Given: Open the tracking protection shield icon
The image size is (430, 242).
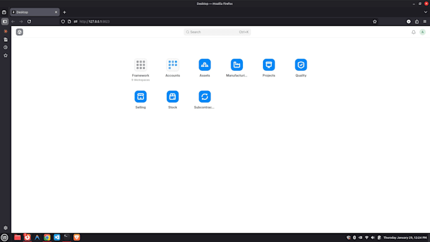Looking at the screenshot, I should (63, 21).
